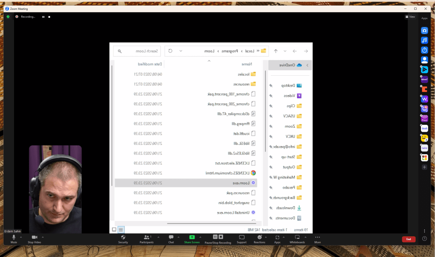This screenshot has width=435, height=257.
Task: End the meeting
Action: pyautogui.click(x=409, y=239)
